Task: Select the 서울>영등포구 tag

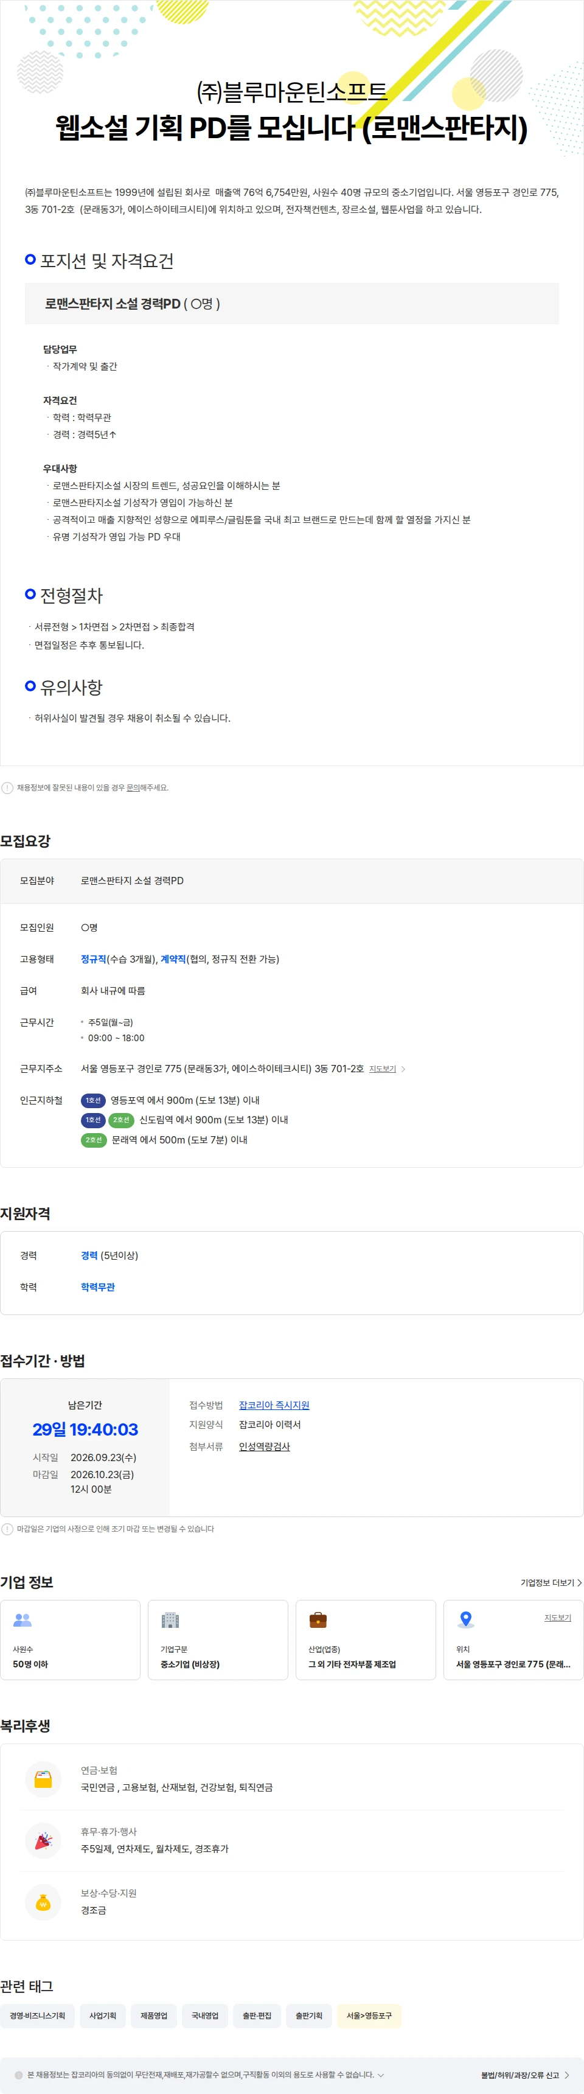Action: coord(369,2016)
